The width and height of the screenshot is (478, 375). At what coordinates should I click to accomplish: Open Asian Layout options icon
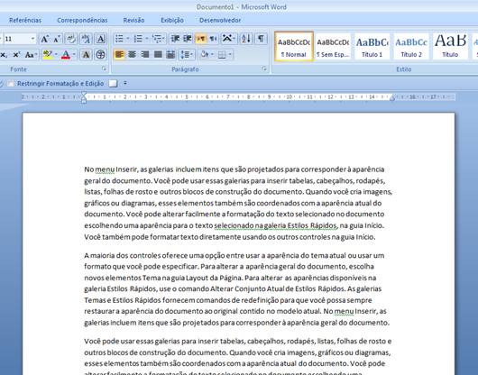pos(228,39)
